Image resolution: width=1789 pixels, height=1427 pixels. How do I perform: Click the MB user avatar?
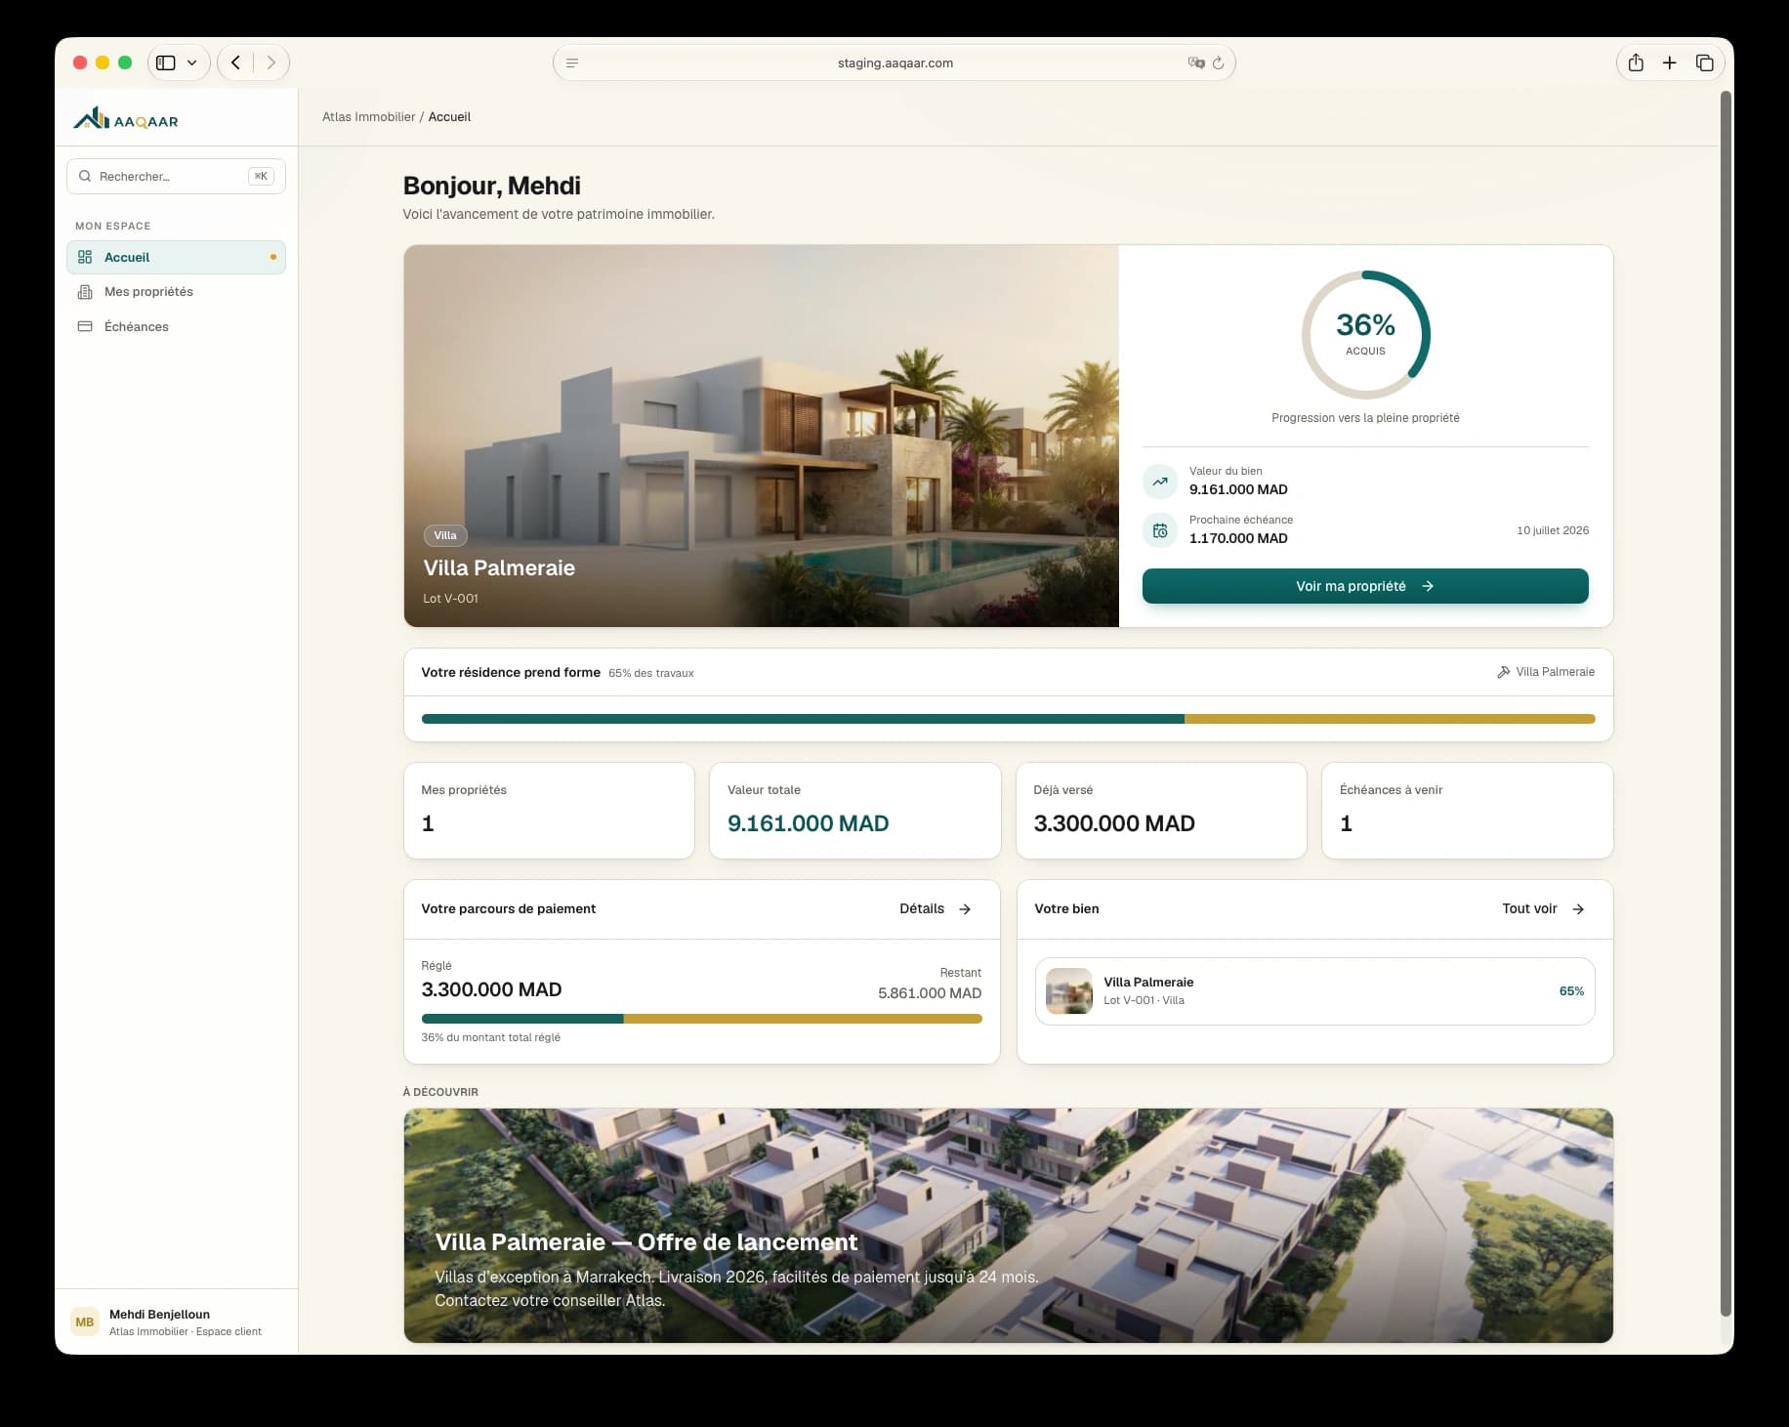pyautogui.click(x=85, y=1322)
